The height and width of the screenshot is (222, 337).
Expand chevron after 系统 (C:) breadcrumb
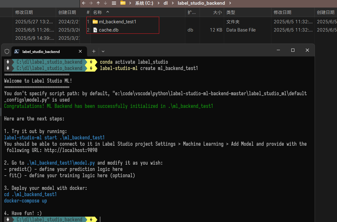point(158,3)
